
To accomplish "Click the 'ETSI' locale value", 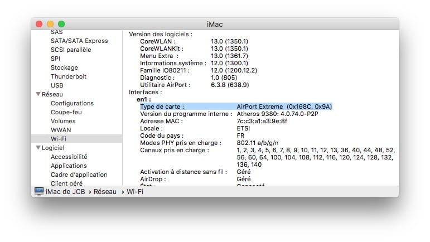I will (243, 128).
